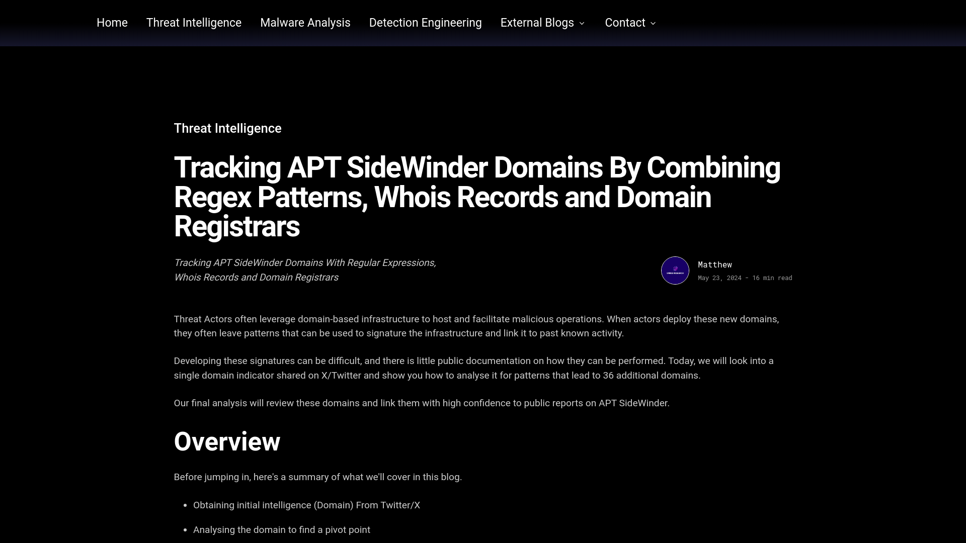This screenshot has width=966, height=543.
Task: Click the author profile picture icon
Action: (x=675, y=270)
